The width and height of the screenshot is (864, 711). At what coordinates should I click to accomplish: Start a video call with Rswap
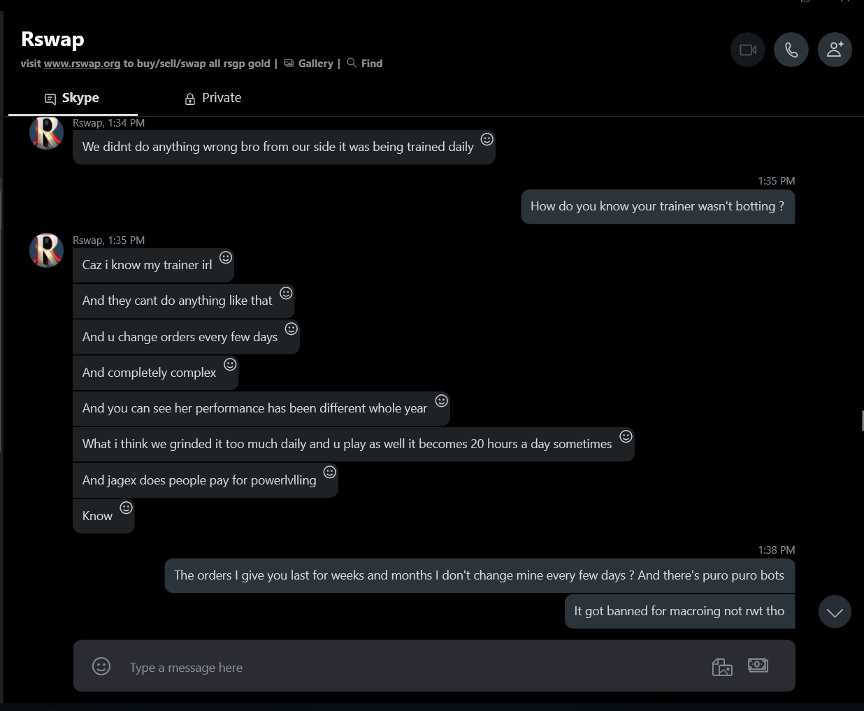pos(747,50)
